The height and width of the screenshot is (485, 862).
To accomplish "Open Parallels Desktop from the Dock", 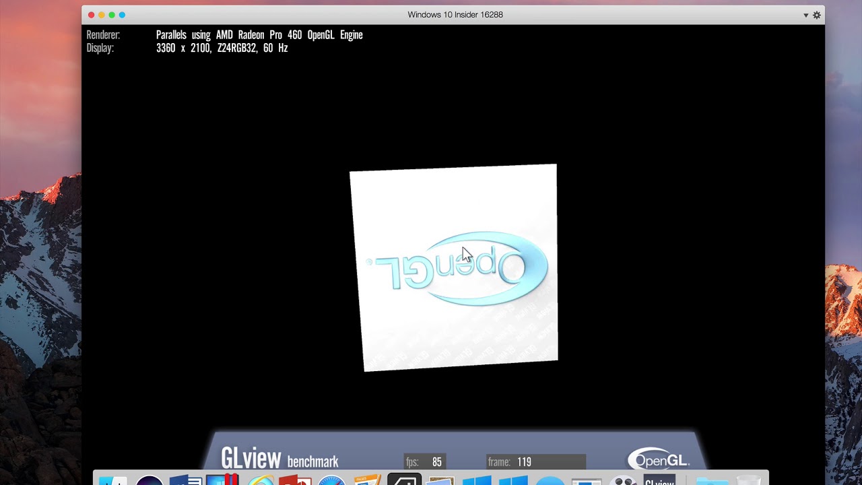I will (x=222, y=480).
